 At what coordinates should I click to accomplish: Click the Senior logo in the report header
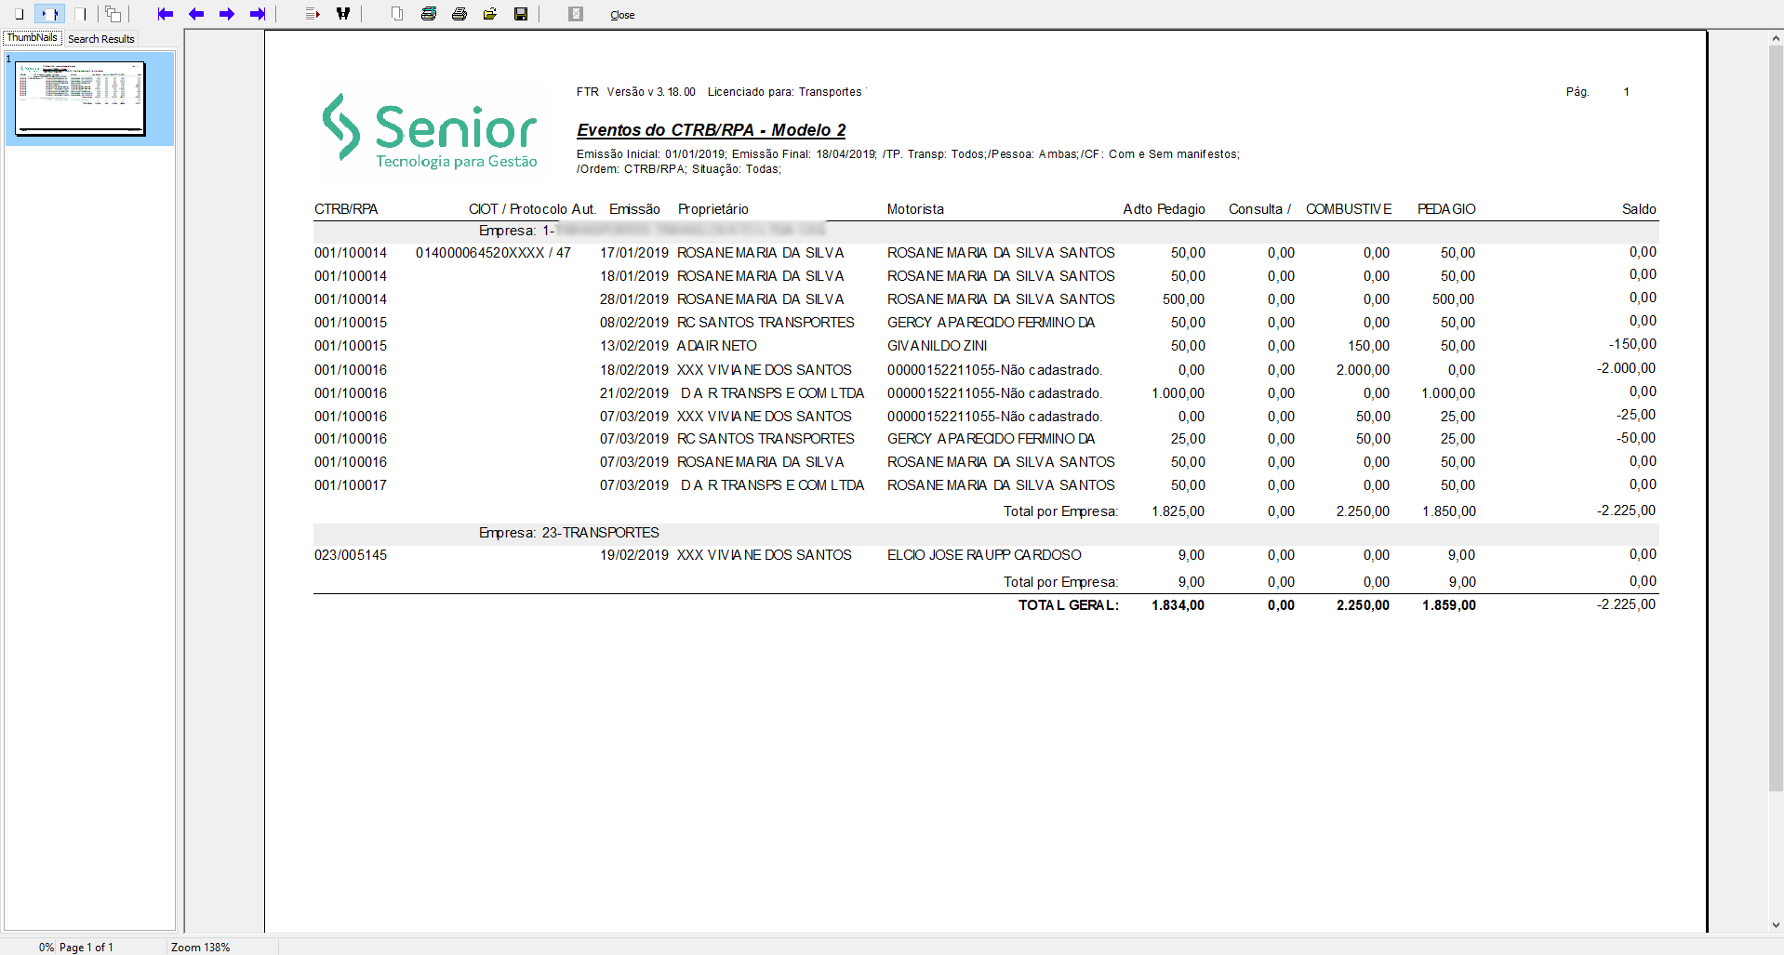coord(430,131)
